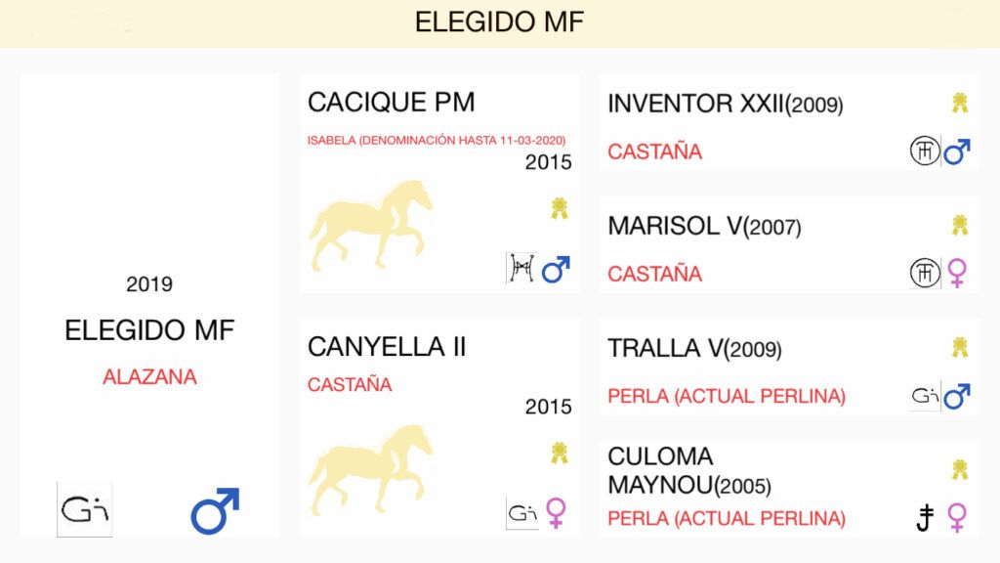Open the TRALLA V(2009) ancestor entry
The height and width of the screenshot is (563, 1000).
click(x=694, y=349)
